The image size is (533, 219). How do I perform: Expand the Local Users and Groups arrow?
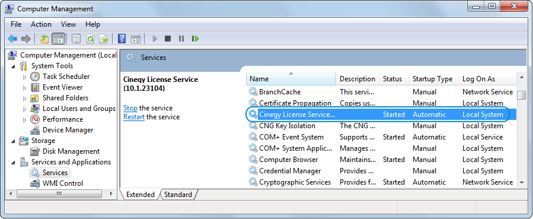[24, 109]
